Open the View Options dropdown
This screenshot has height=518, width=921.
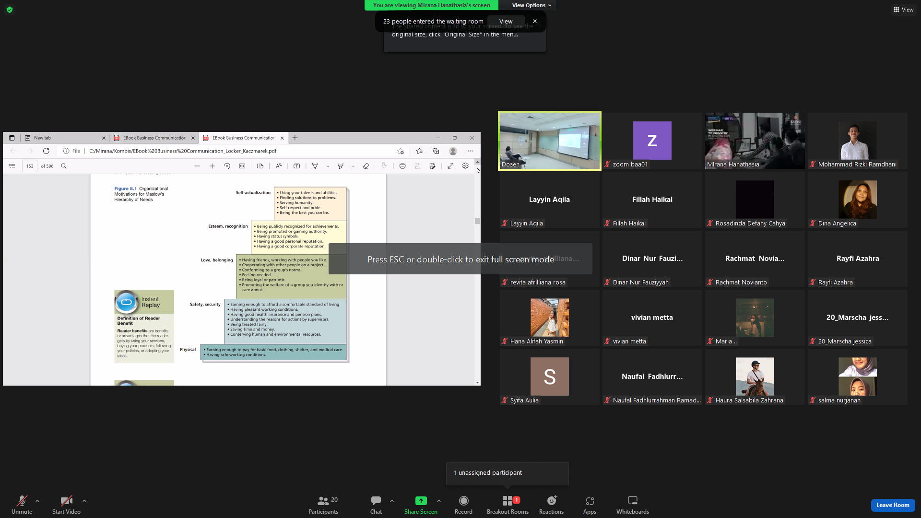[x=531, y=5]
